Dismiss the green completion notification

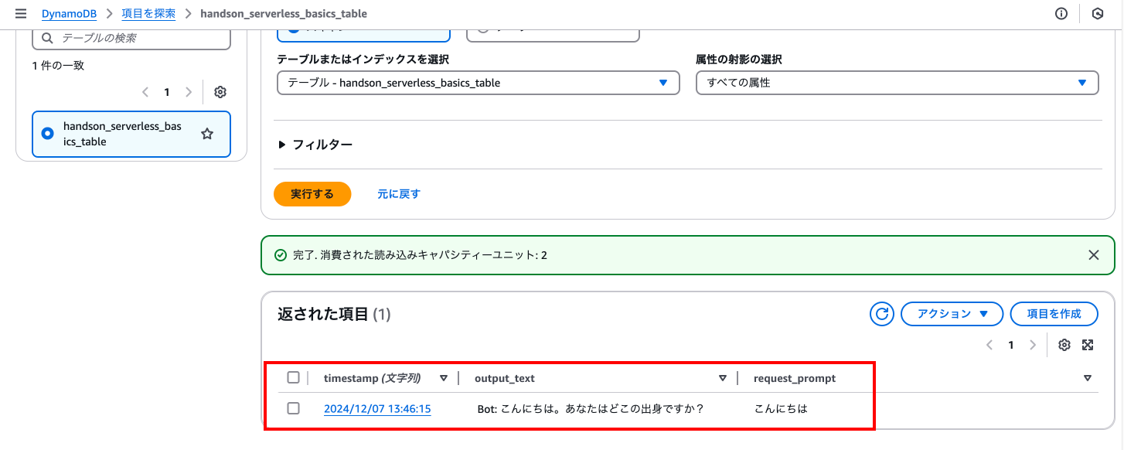tap(1093, 255)
